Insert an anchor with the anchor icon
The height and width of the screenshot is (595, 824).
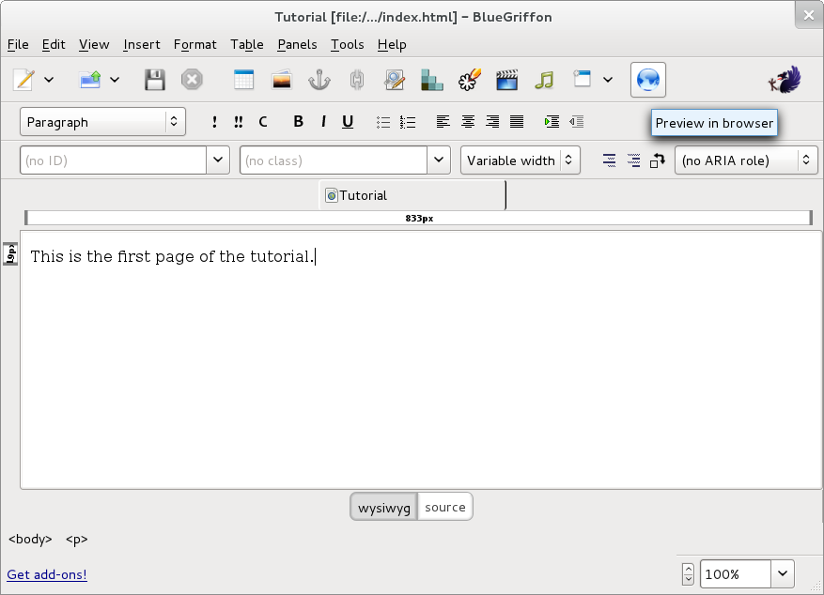[x=319, y=80]
